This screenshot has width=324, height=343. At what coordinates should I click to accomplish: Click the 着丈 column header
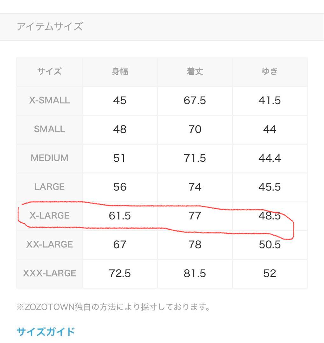click(x=194, y=71)
